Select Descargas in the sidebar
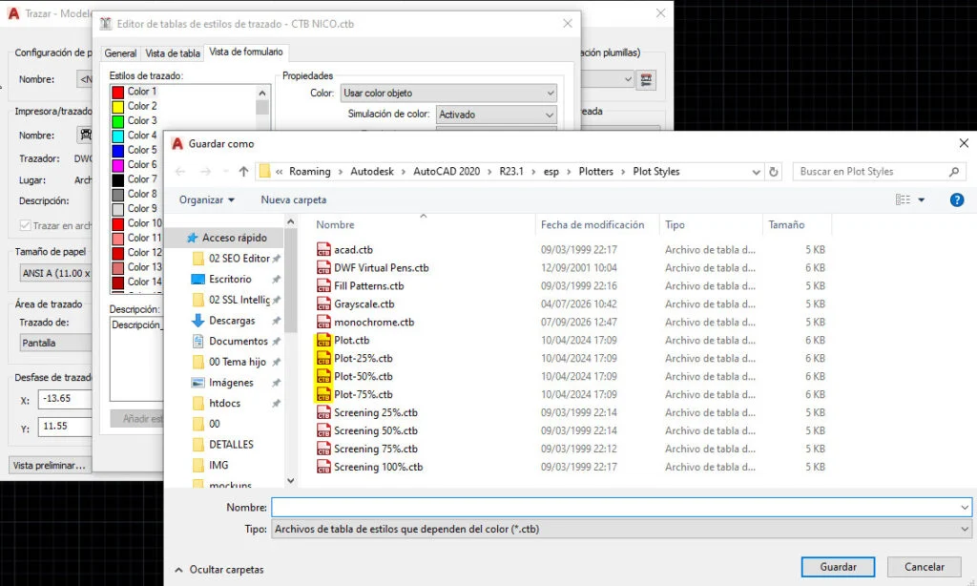 click(232, 321)
